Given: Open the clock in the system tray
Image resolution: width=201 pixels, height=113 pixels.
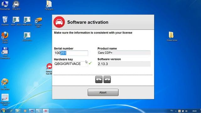Looking at the screenshot, I should (x=194, y=111).
